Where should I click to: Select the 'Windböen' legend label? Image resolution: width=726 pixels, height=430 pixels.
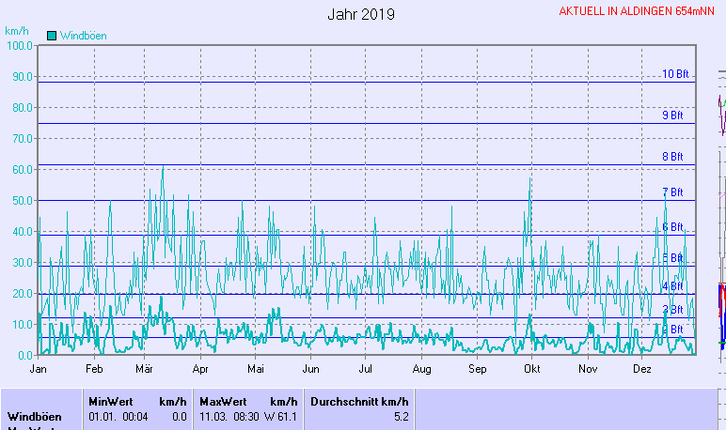[83, 36]
